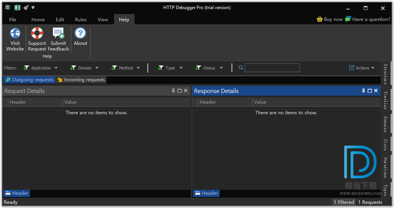
Task: Maximize the Request Details panel
Action: [x=180, y=91]
